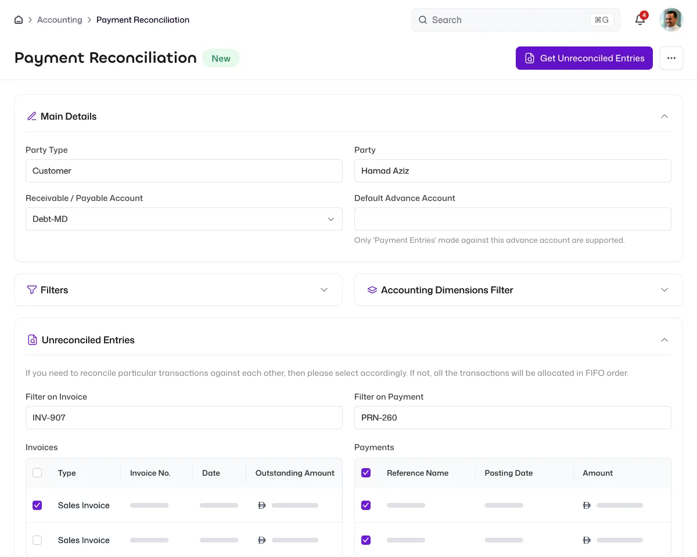Screen dimensions: 697x557
Task: Uncheck the second payment row checkbox
Action: (x=366, y=540)
